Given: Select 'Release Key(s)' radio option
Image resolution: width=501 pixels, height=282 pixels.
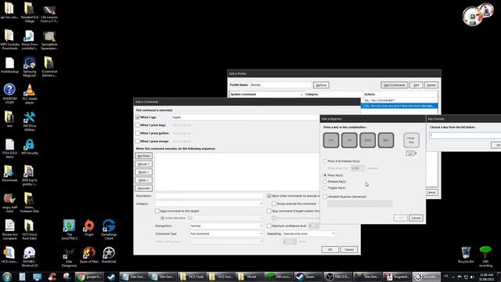Looking at the screenshot, I should pos(325,181).
